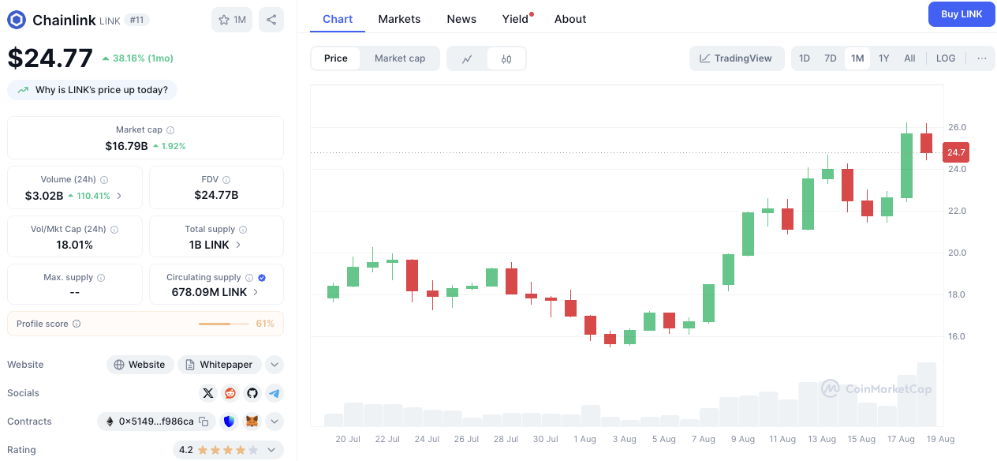Copy the contract address icon
The width and height of the screenshot is (997, 461).
[x=204, y=422]
